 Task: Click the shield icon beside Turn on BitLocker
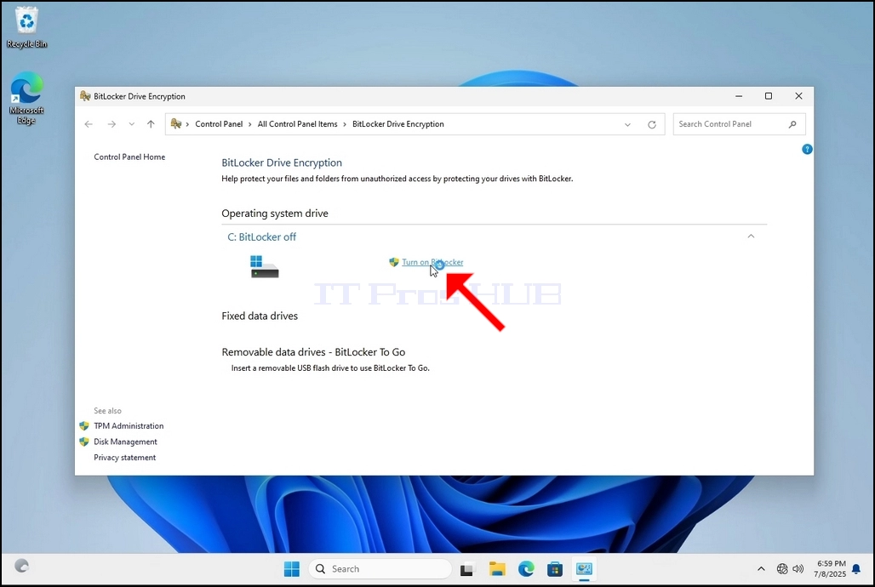(394, 262)
